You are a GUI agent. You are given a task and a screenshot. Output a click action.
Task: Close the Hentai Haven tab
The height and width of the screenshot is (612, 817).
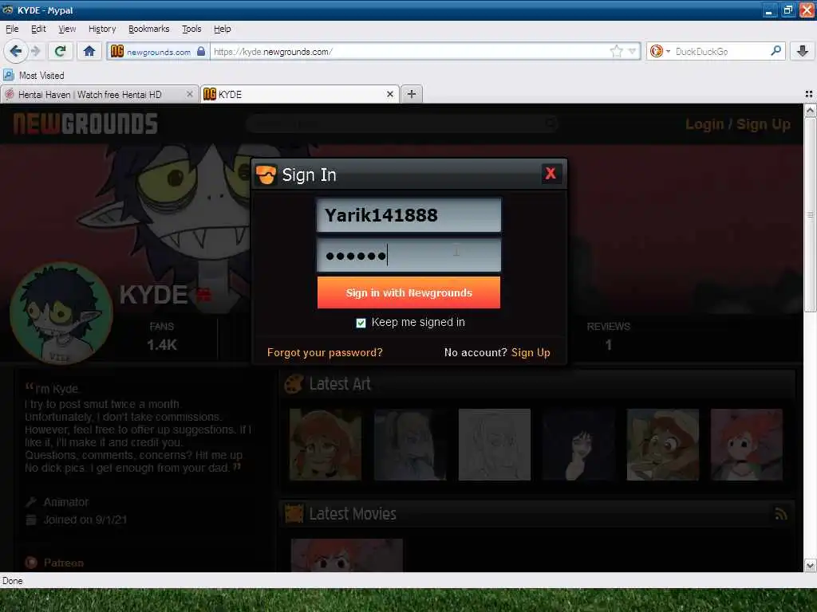190,94
